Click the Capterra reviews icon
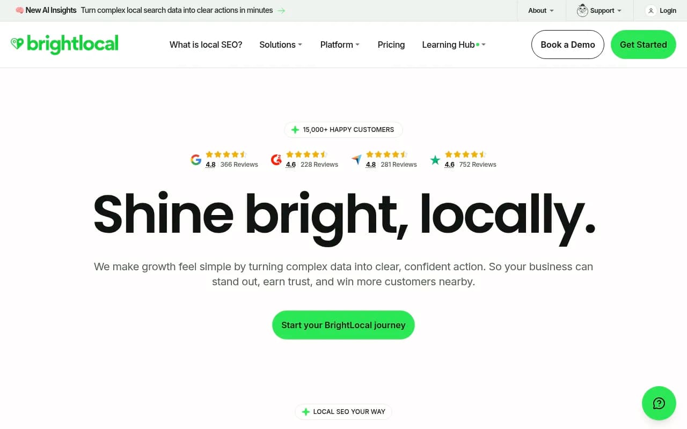Image resolution: width=687 pixels, height=429 pixels. [x=356, y=159]
